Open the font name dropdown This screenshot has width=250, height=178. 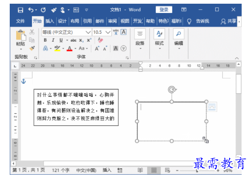[88, 32]
